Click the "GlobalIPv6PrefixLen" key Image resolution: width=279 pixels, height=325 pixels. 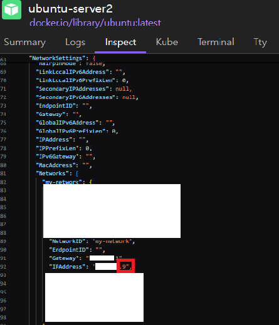point(71,132)
